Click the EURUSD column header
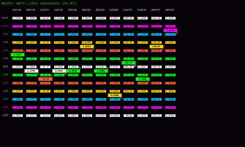 pos(17,10)
